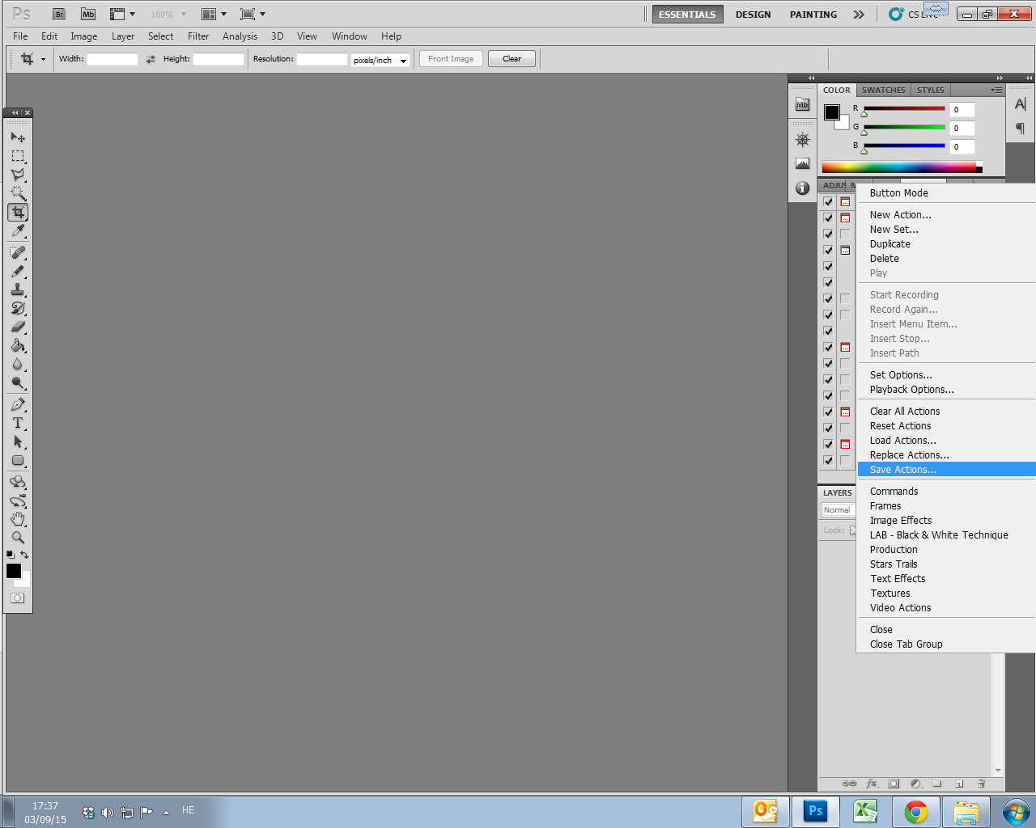The width and height of the screenshot is (1036, 828).
Task: Open the Color panel options menu
Action: [996, 90]
